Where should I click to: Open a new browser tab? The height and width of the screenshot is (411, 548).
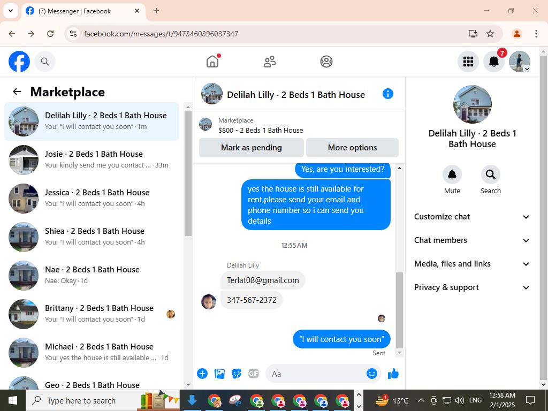(156, 11)
